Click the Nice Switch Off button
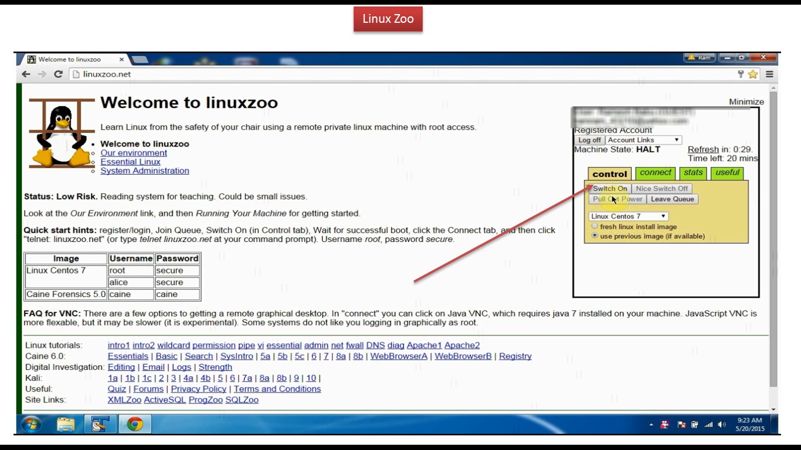801x450 pixels. click(662, 189)
